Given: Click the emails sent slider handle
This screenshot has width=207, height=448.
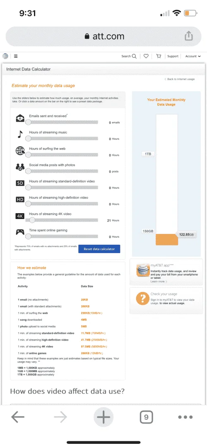Looking at the screenshot, I should pos(28,122).
